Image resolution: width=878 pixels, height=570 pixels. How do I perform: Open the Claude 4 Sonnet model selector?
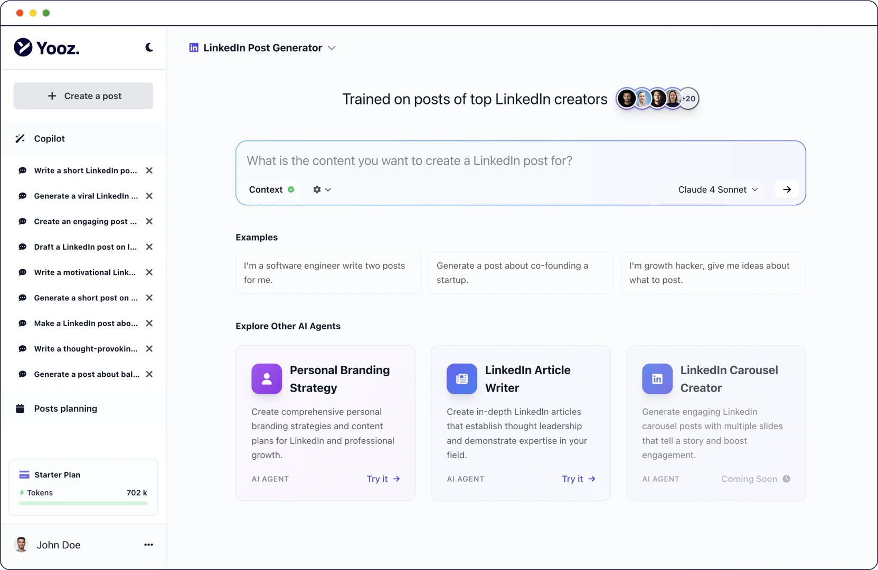pyautogui.click(x=717, y=189)
